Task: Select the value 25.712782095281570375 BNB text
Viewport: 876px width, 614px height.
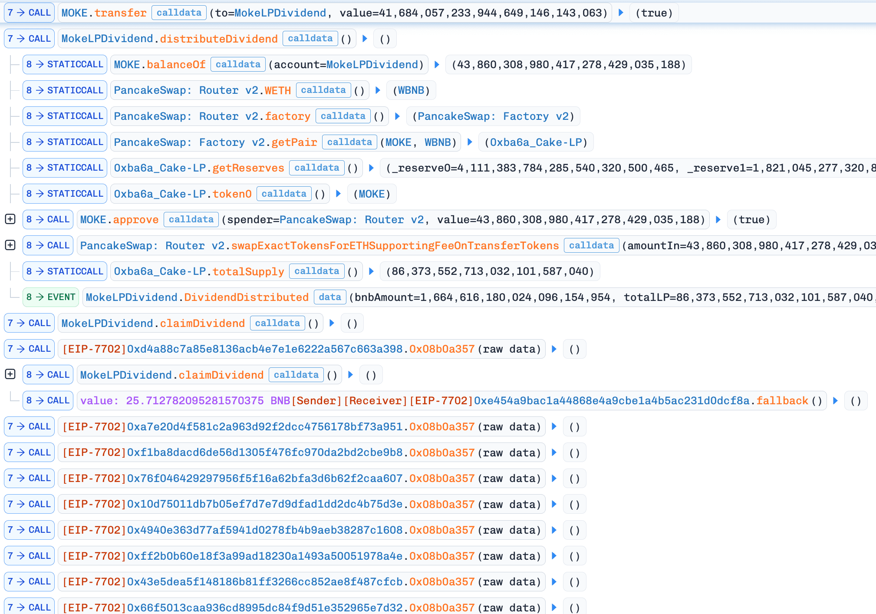Action: click(x=185, y=400)
